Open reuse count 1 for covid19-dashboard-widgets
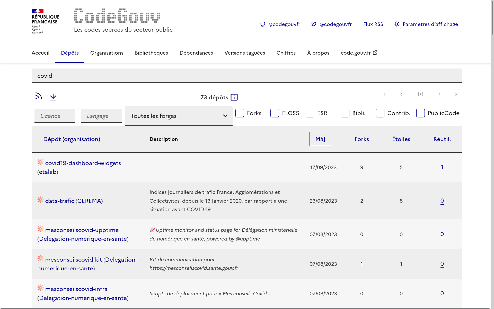The height and width of the screenshot is (309, 494). point(442,167)
